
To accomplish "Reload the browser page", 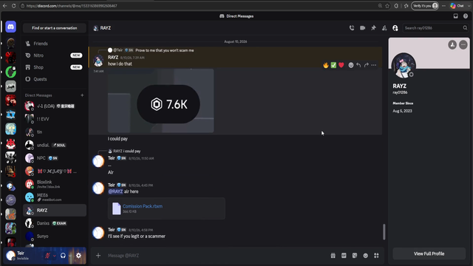I will tap(14, 6).
